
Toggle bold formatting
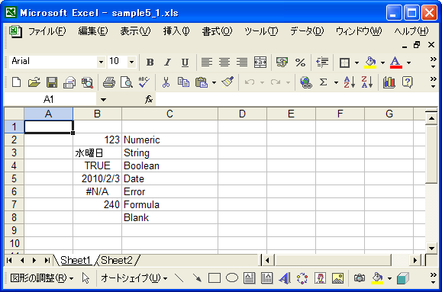point(150,63)
